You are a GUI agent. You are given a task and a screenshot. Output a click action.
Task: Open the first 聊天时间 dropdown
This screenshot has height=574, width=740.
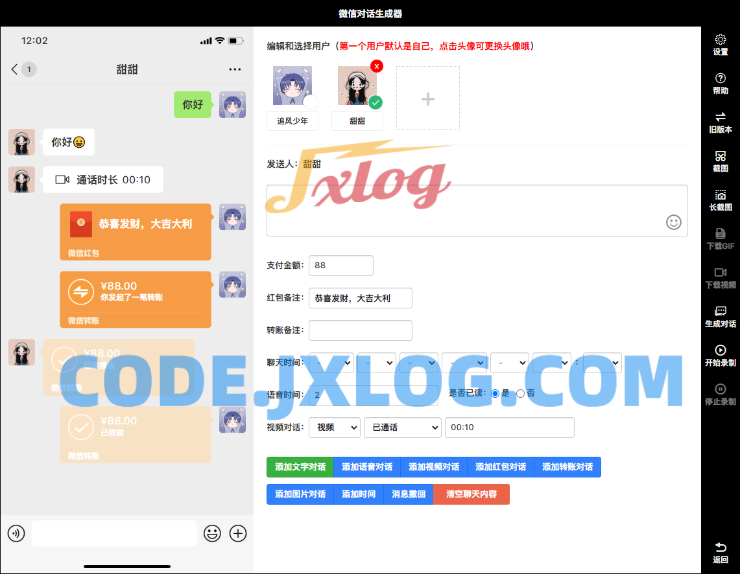click(x=331, y=363)
